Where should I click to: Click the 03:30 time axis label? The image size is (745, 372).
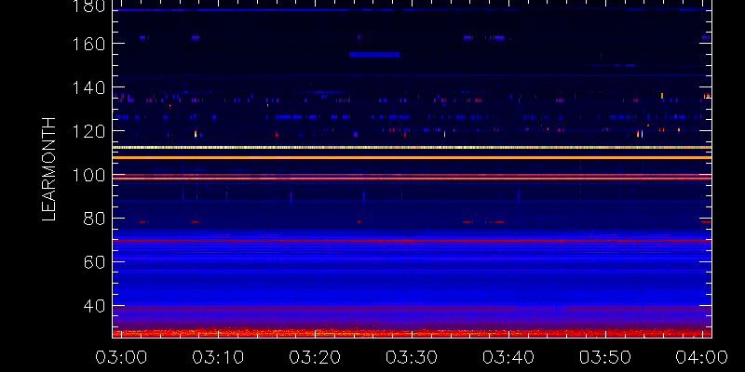pyautogui.click(x=410, y=357)
